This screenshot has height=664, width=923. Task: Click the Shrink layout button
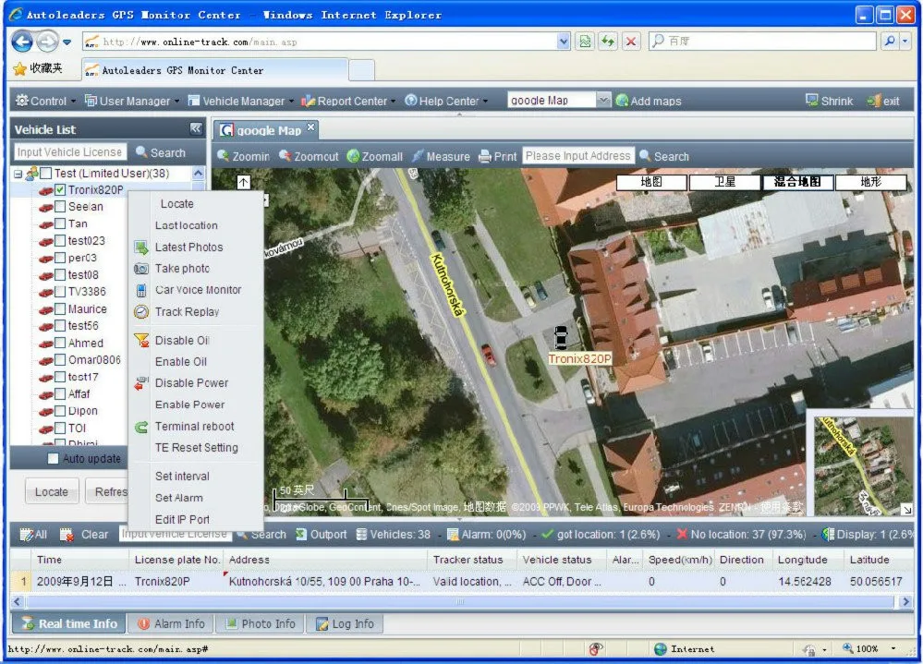pos(829,101)
